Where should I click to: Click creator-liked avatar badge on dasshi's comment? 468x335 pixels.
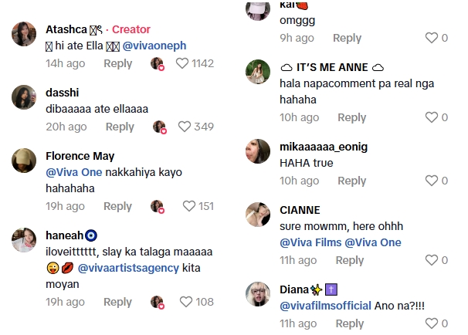[x=160, y=127]
